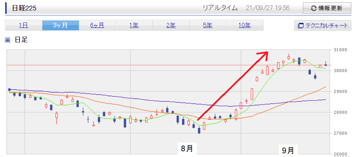This screenshot has width=352, height=157.
Task: Click the リアルタイム label
Action: (220, 8)
